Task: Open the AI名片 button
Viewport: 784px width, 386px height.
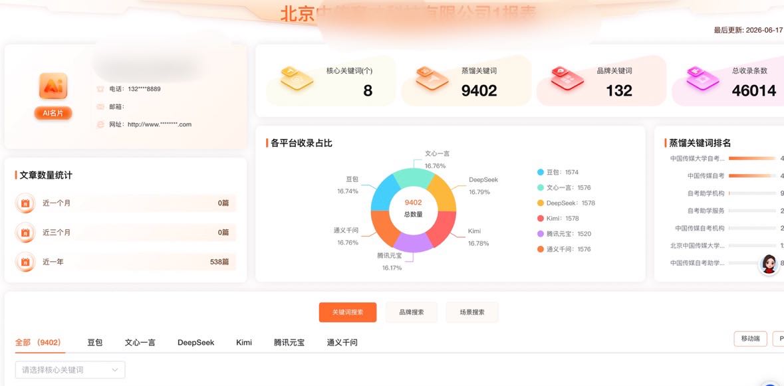Action: (x=53, y=114)
